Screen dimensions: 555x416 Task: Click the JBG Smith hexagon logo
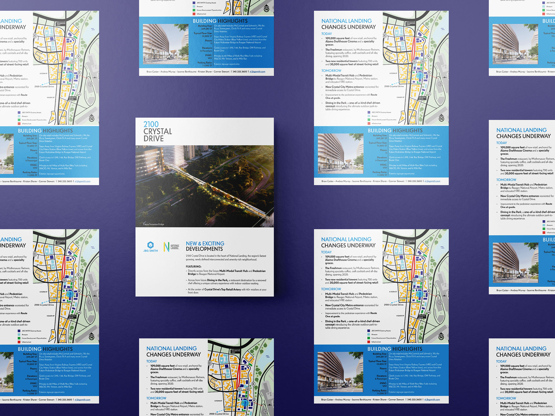tap(150, 245)
